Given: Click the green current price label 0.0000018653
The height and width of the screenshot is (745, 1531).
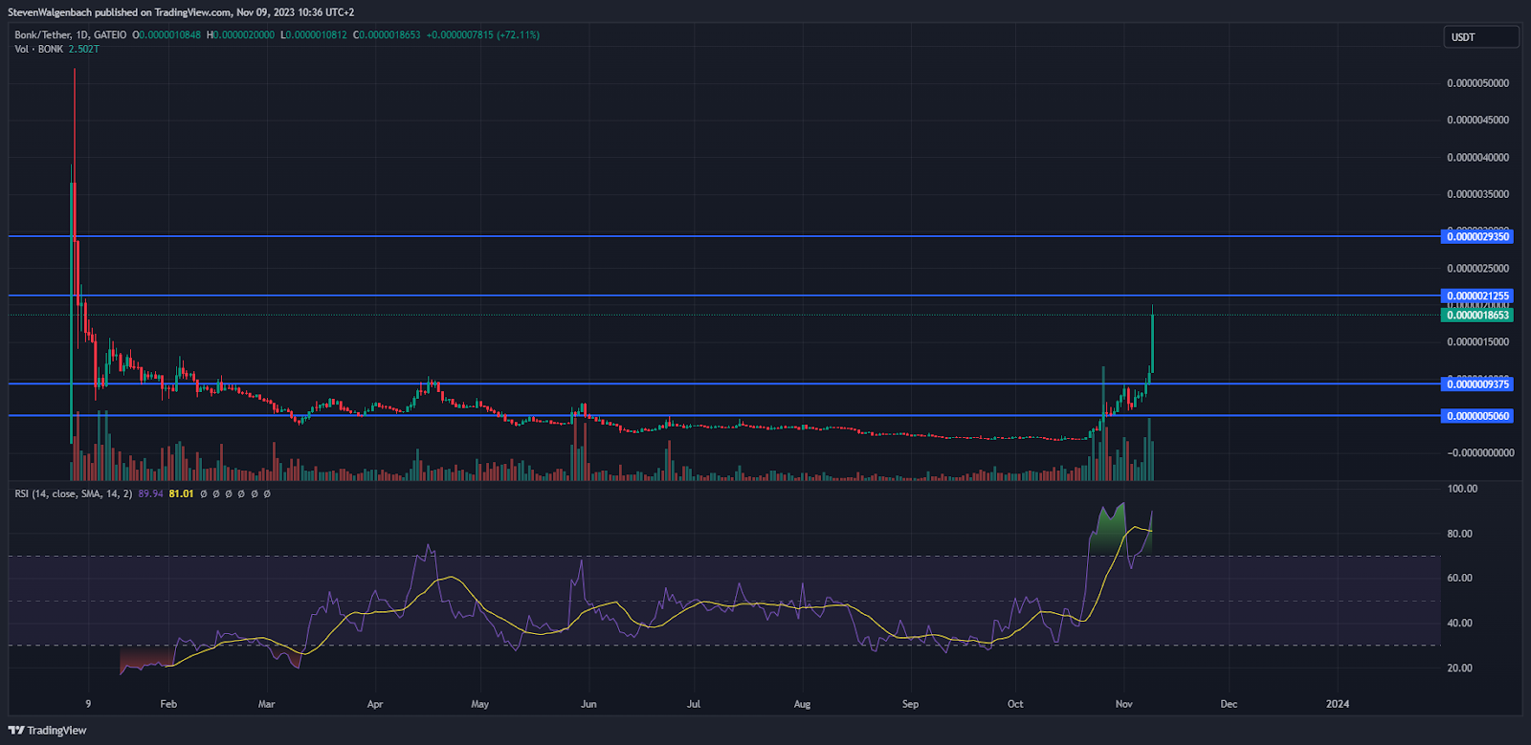Looking at the screenshot, I should click(1476, 315).
